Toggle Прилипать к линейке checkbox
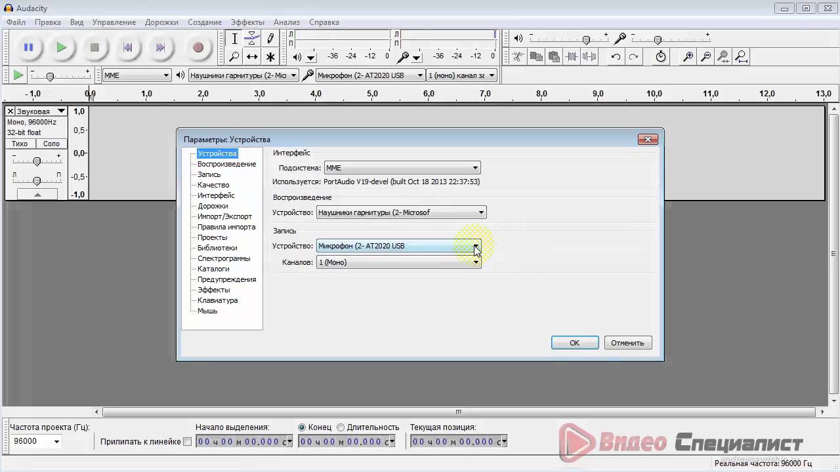 [x=187, y=442]
